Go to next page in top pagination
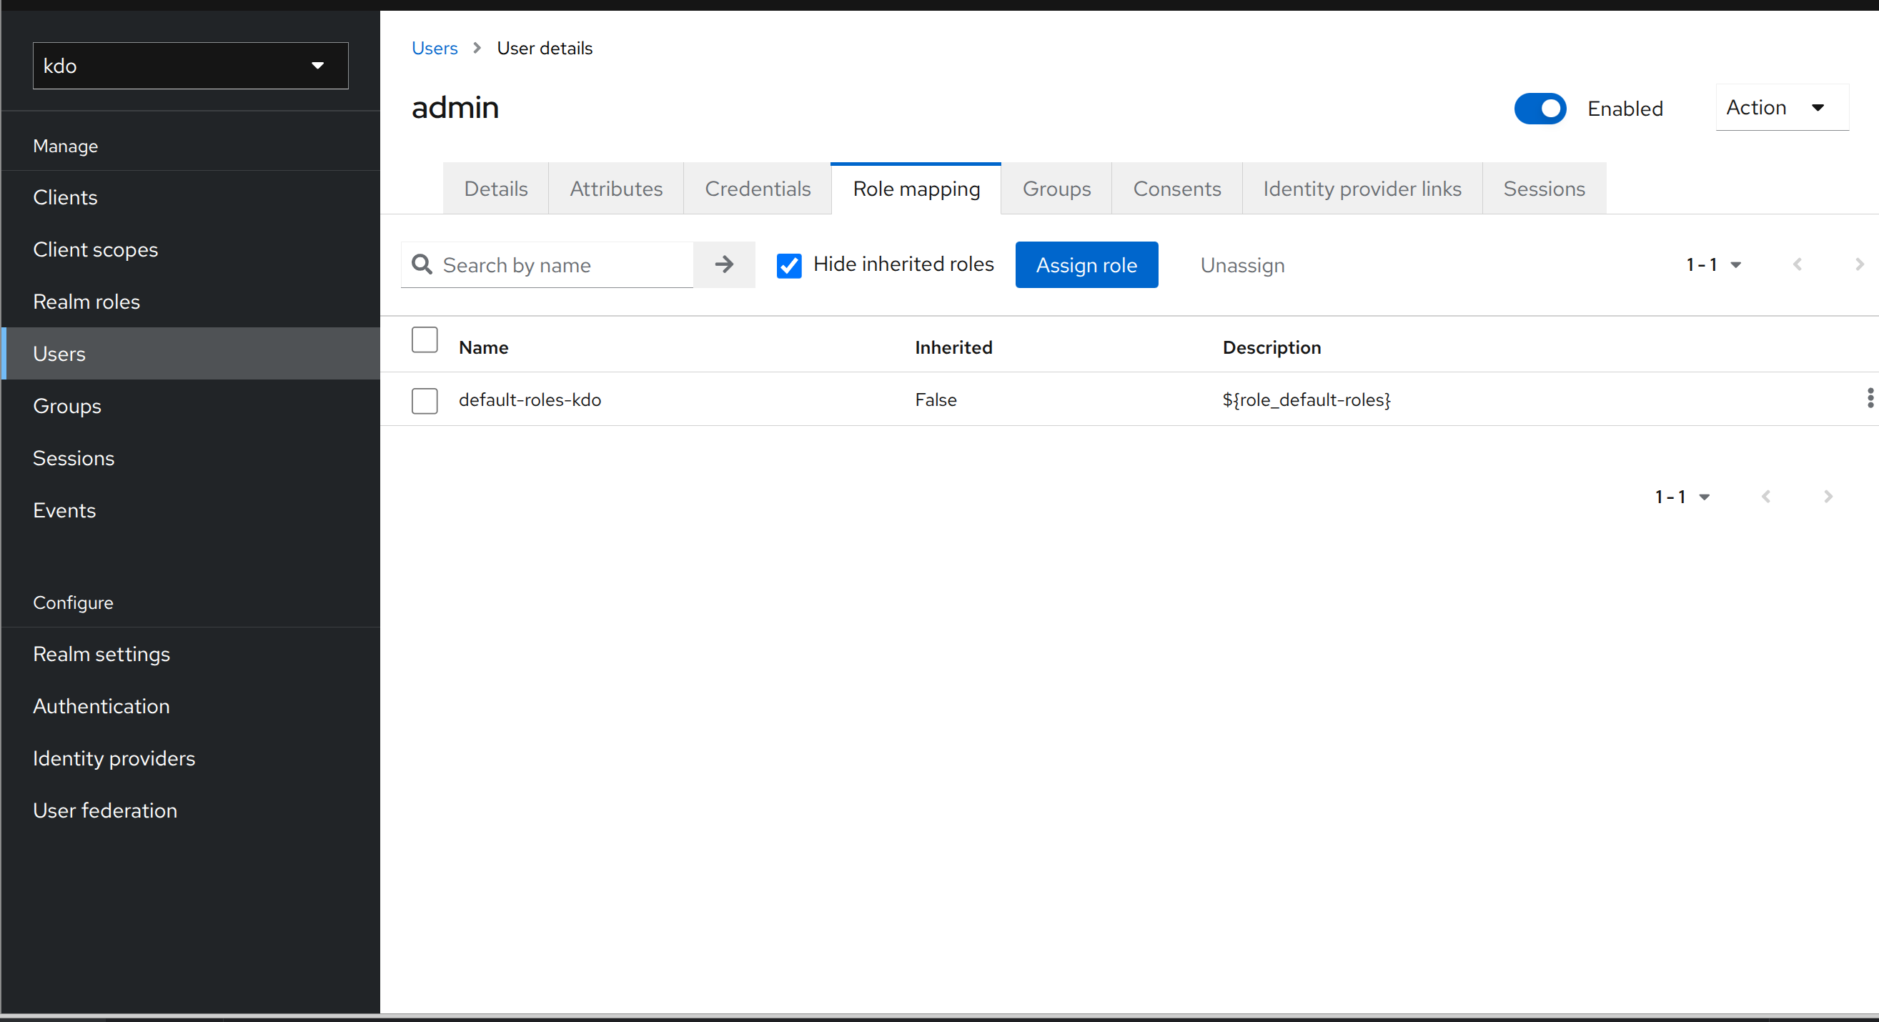Screen dimensions: 1879x1022 (1858, 264)
